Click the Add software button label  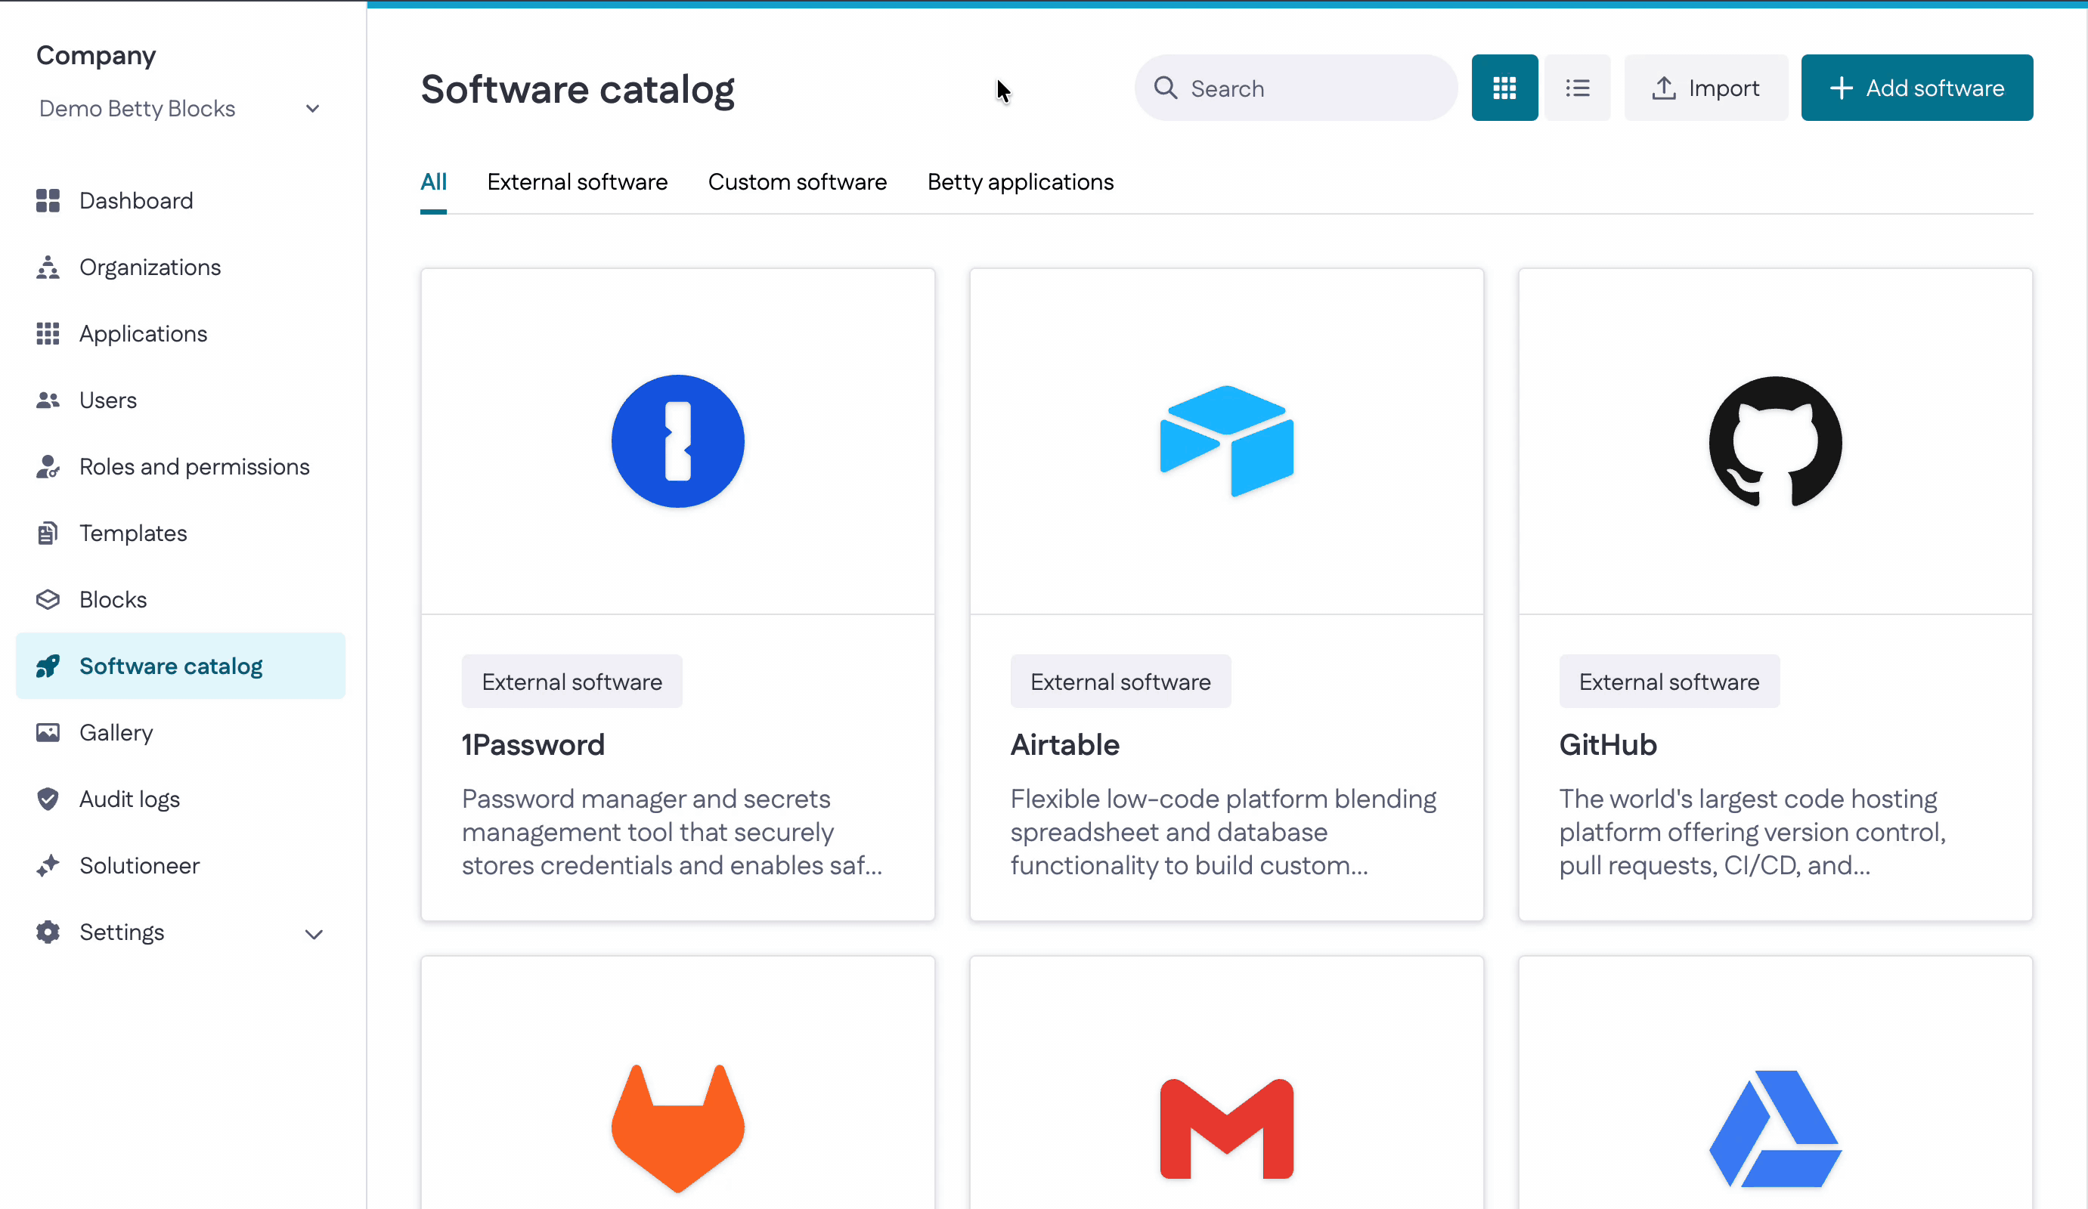pyautogui.click(x=1935, y=88)
